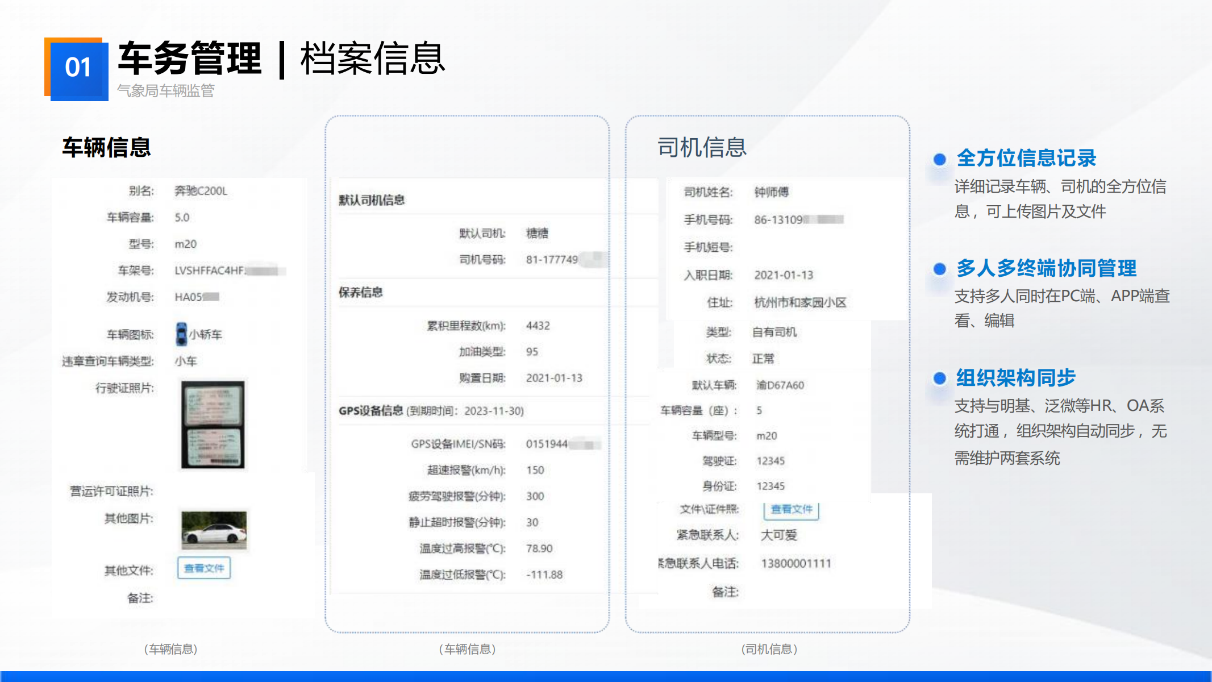1212x682 pixels.
Task: Click the small blue car icon
Action: [181, 334]
